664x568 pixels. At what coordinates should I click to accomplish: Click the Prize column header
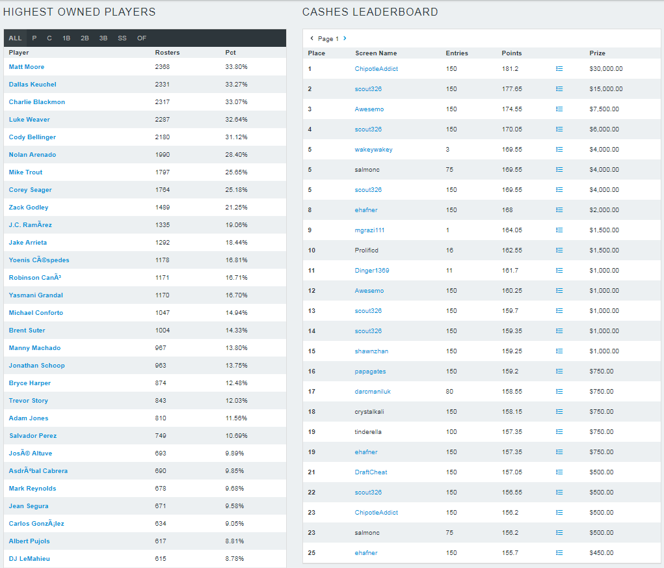[597, 53]
